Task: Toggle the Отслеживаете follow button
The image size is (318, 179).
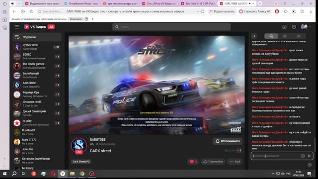Action: coord(228,141)
